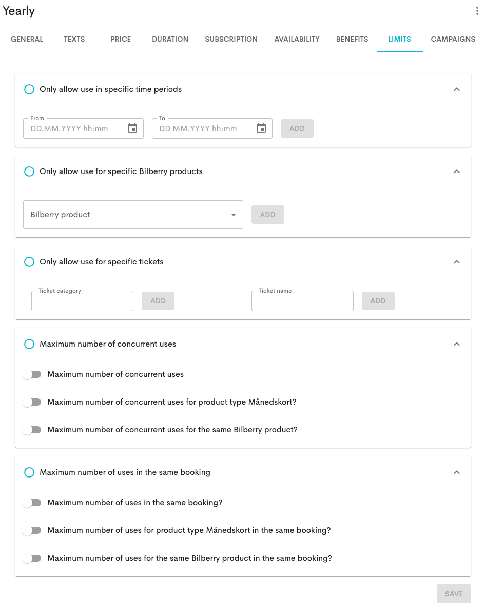
Task: Open the Bilberry product dropdown
Action: (x=133, y=215)
